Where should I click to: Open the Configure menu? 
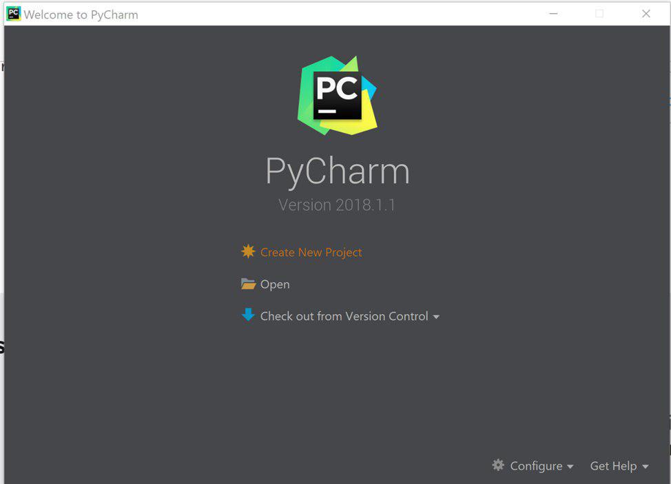click(x=536, y=465)
